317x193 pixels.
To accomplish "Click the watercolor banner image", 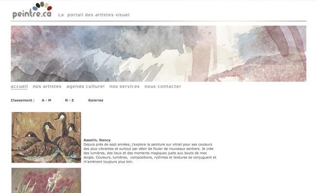I will 159,54.
